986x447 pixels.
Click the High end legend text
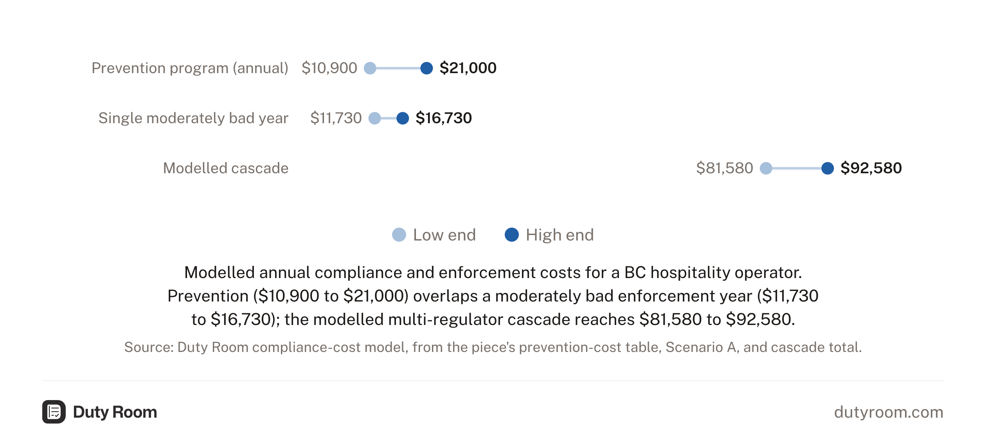pos(560,235)
